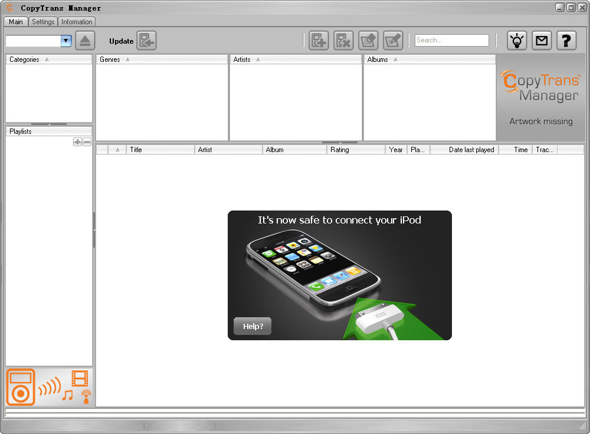Sort tracks by Year column
590x434 pixels.
pos(396,150)
